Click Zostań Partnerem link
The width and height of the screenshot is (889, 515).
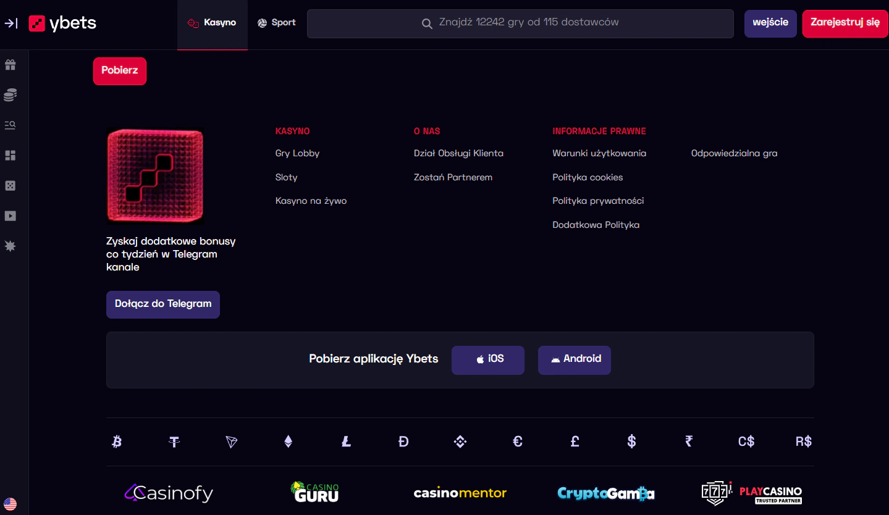tap(453, 177)
